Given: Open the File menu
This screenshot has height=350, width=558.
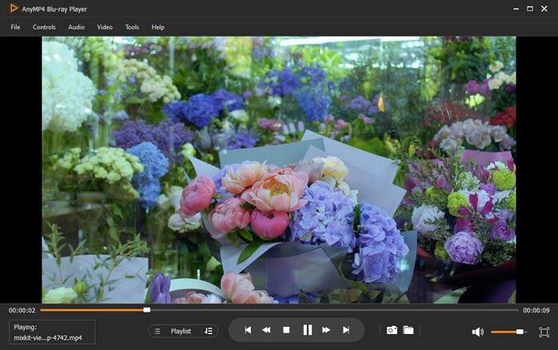Looking at the screenshot, I should tap(15, 27).
